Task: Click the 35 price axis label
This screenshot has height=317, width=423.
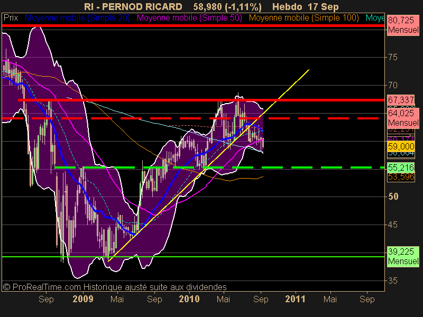Action: coord(393,281)
